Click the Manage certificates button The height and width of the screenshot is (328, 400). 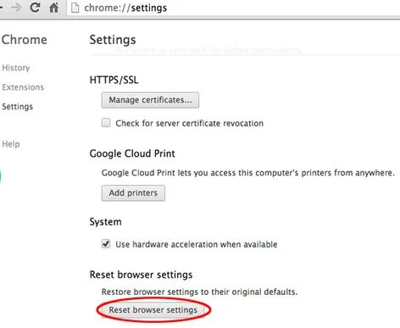[150, 100]
